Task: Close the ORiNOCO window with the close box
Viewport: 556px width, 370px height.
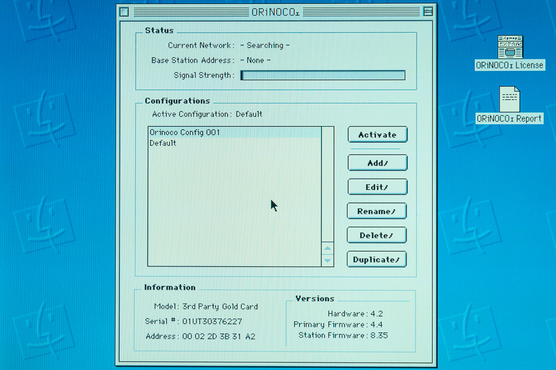Action: point(124,12)
